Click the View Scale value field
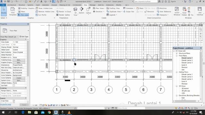Screen dimensions: 205x115 click(19, 42)
